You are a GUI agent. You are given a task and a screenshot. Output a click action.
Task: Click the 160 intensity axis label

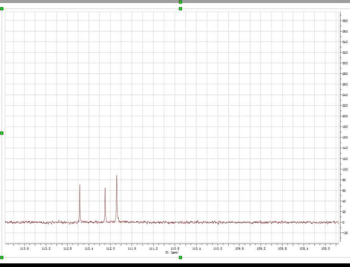click(345, 137)
